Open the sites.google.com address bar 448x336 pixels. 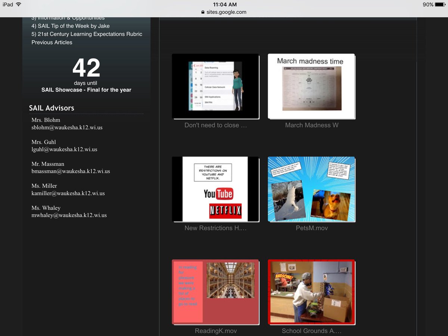224,12
